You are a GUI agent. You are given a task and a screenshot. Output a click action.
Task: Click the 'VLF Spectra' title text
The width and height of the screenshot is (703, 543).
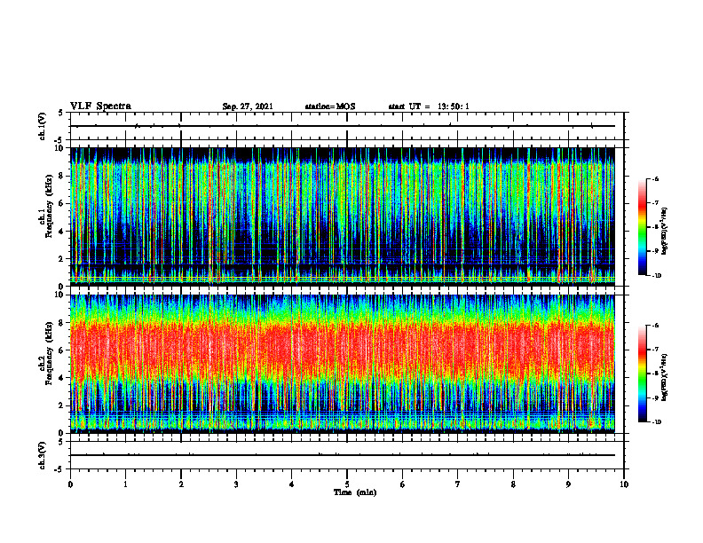click(x=100, y=106)
